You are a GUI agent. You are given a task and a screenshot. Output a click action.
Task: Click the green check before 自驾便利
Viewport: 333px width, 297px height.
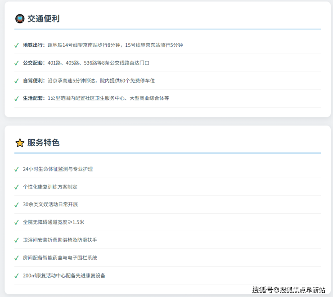click(17, 81)
